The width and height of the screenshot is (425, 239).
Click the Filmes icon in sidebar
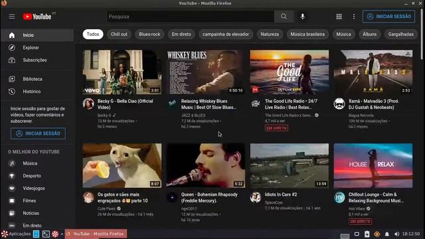pos(12,200)
